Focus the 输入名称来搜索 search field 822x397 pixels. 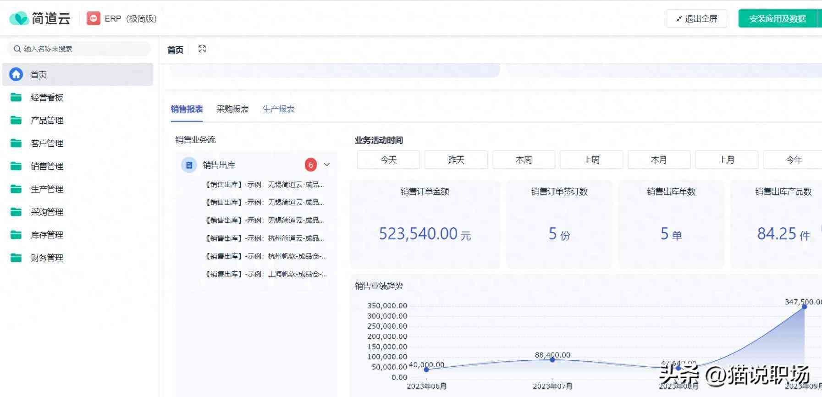tap(79, 49)
